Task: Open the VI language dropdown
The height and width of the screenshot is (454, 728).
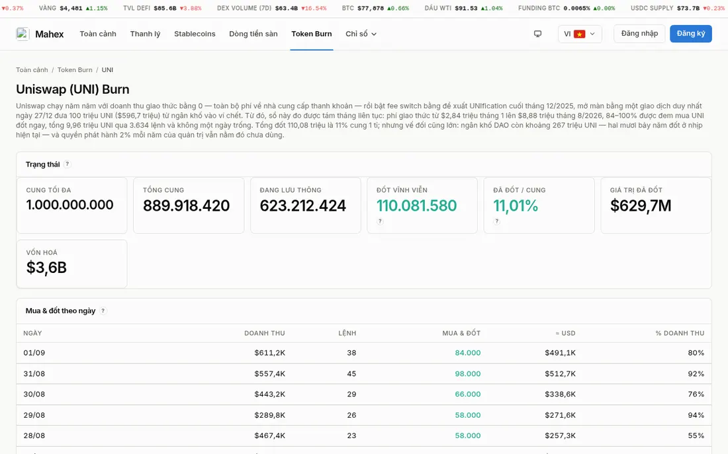Action: click(x=580, y=34)
